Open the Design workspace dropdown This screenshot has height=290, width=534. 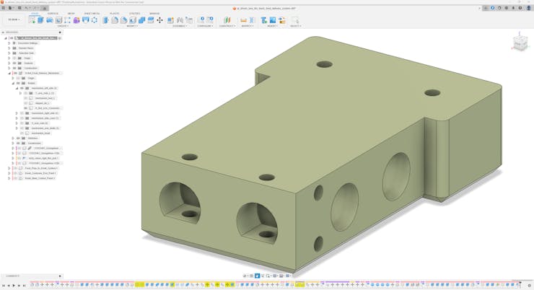click(14, 20)
